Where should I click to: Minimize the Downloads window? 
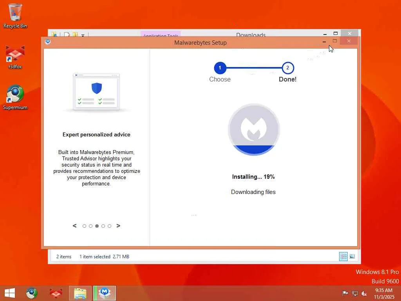click(325, 34)
